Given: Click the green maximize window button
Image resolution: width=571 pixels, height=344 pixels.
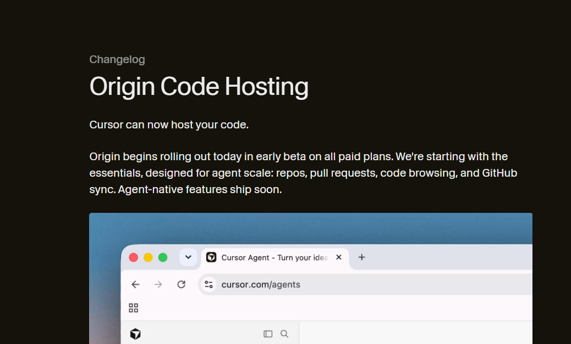Looking at the screenshot, I should [163, 257].
